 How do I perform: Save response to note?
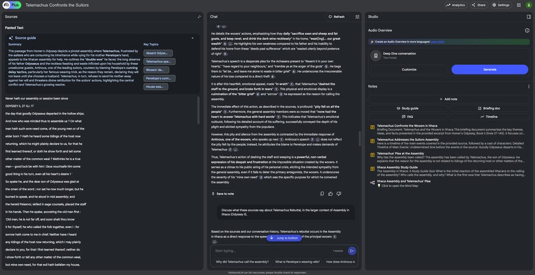click(222, 194)
